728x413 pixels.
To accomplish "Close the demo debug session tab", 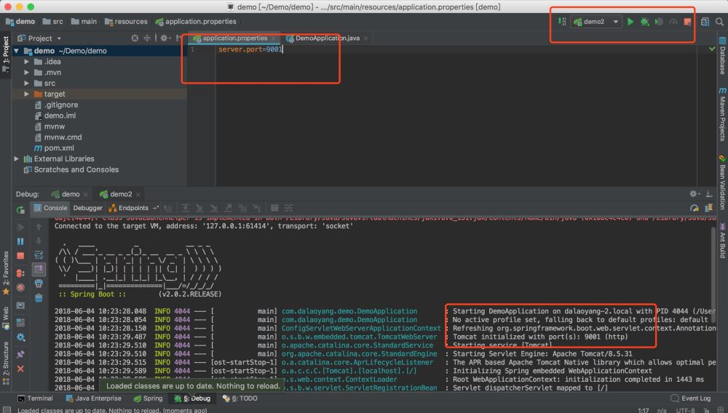I will coord(87,194).
